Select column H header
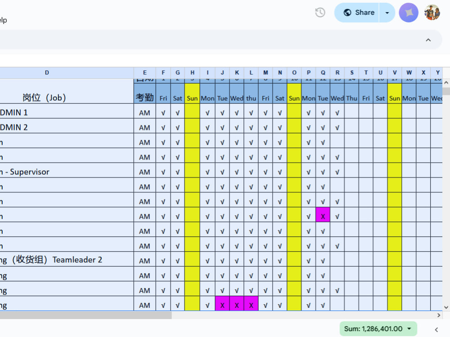This screenshot has height=337, width=450. click(x=192, y=73)
